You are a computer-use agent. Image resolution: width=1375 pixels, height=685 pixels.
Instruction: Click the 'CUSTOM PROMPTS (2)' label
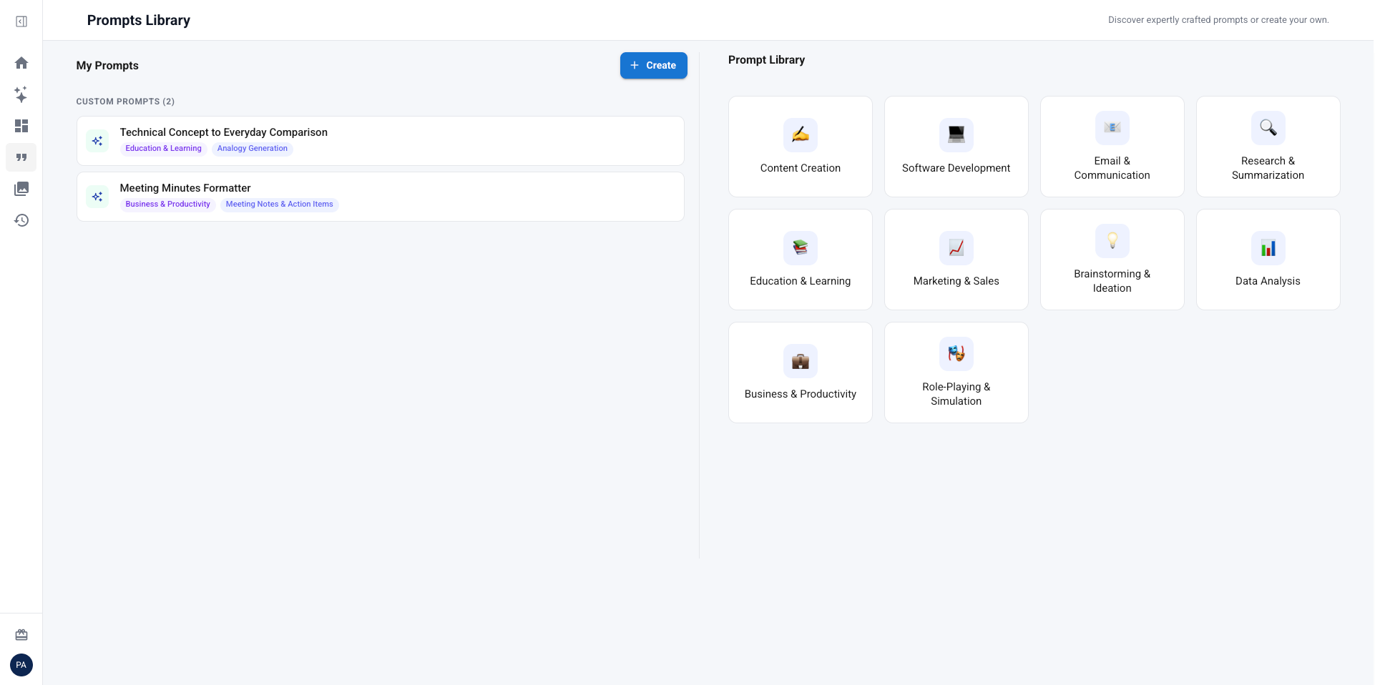pos(125,102)
